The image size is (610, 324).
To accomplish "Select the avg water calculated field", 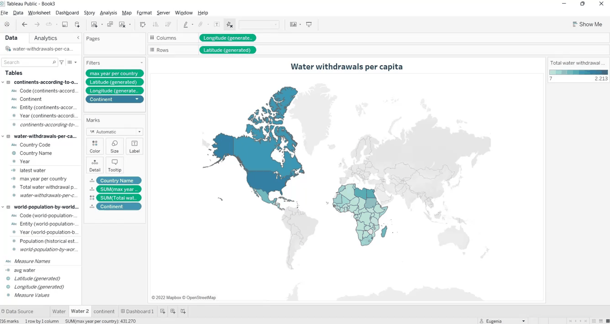I will [x=25, y=270].
